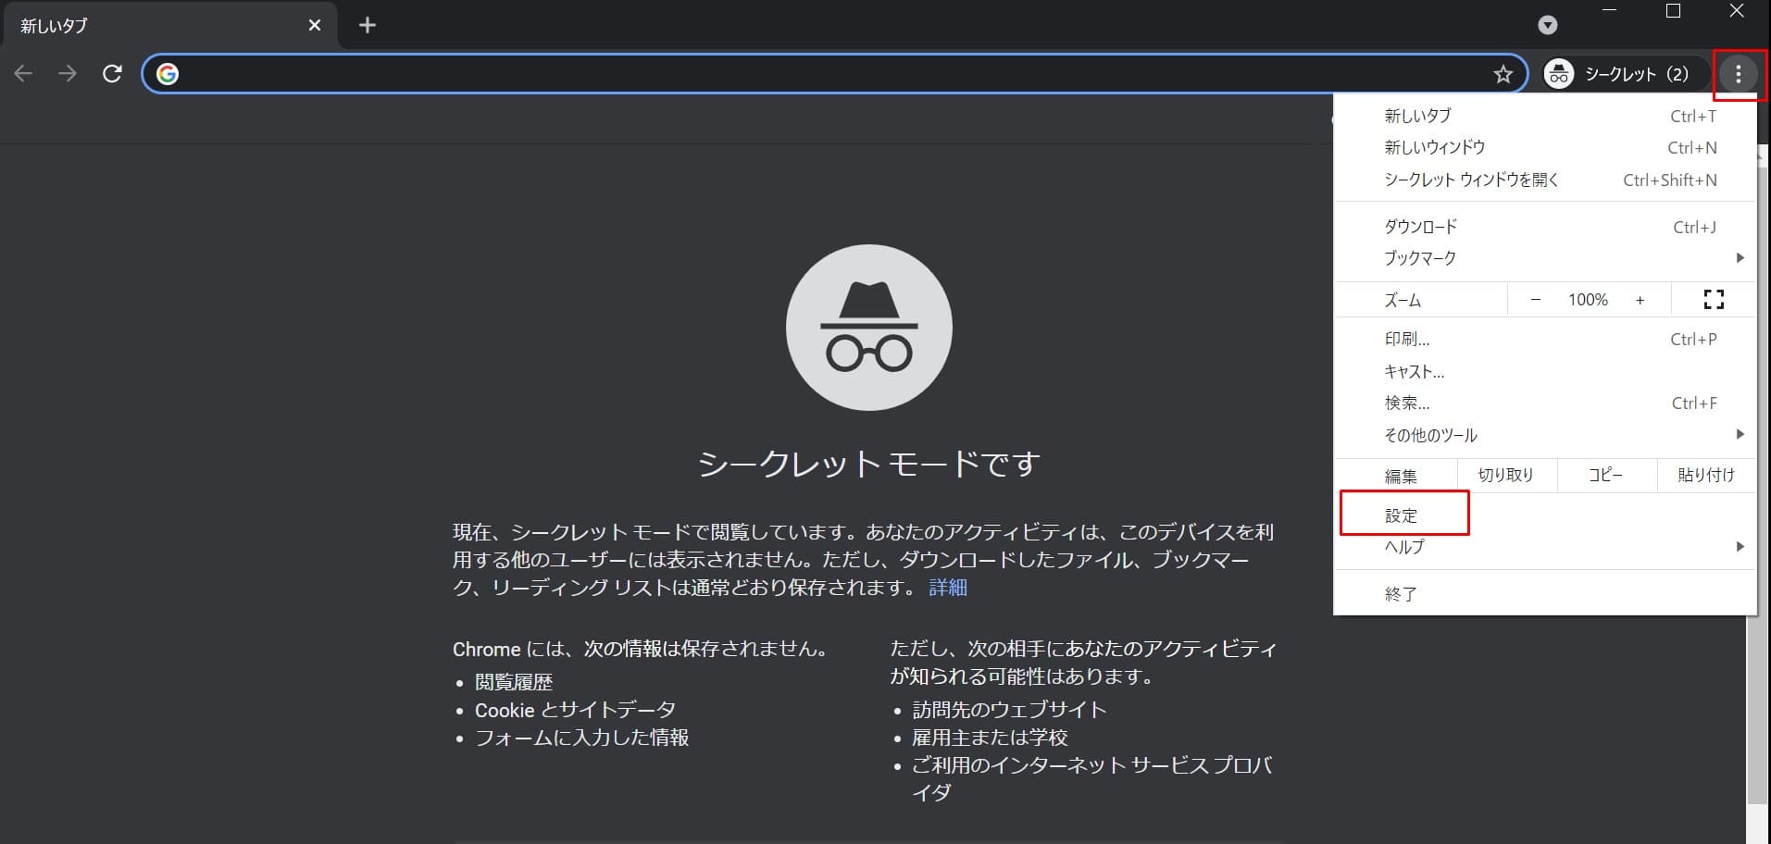Select 検索... menu item

[1544, 403]
